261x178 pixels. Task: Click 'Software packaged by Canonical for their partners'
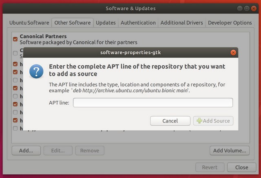(x=78, y=42)
